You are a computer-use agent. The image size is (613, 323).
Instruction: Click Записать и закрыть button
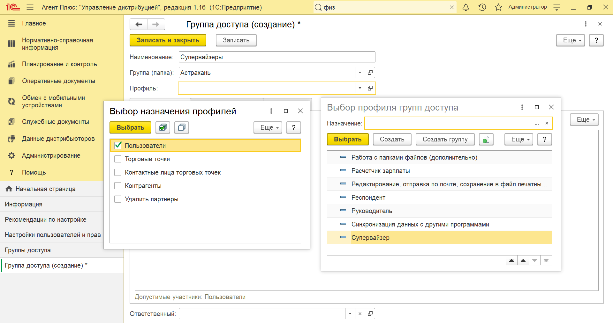point(168,40)
